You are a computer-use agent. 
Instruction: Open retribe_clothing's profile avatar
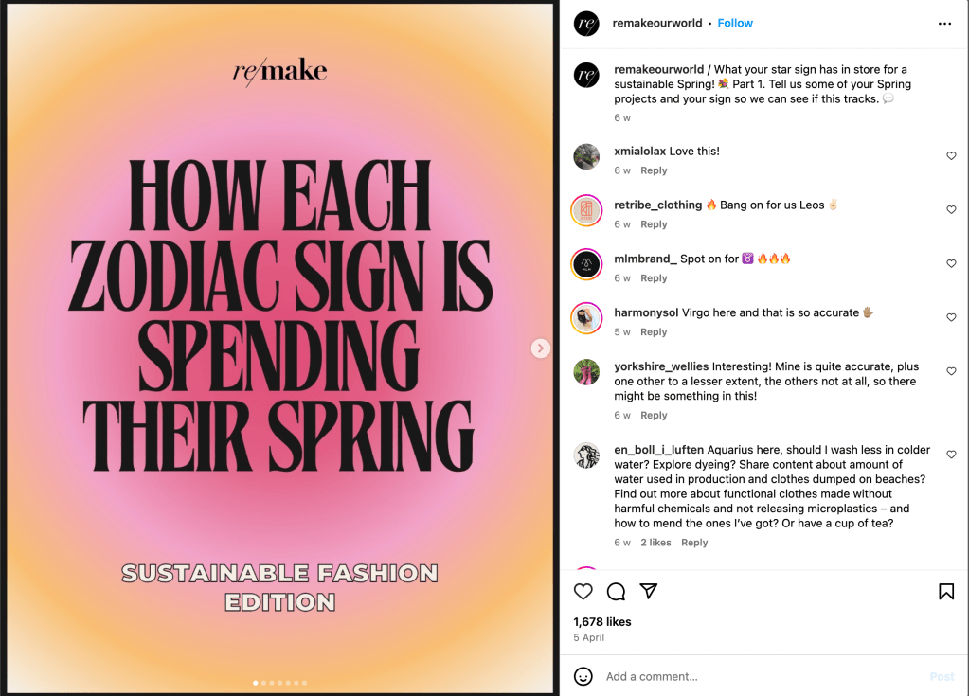click(x=586, y=210)
